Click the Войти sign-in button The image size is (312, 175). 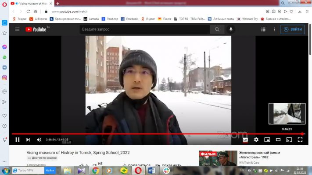pos(293,29)
